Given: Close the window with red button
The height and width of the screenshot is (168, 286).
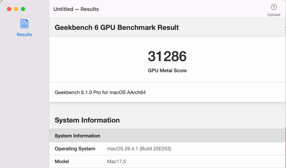Looking at the screenshot, I should click(x=9, y=9).
